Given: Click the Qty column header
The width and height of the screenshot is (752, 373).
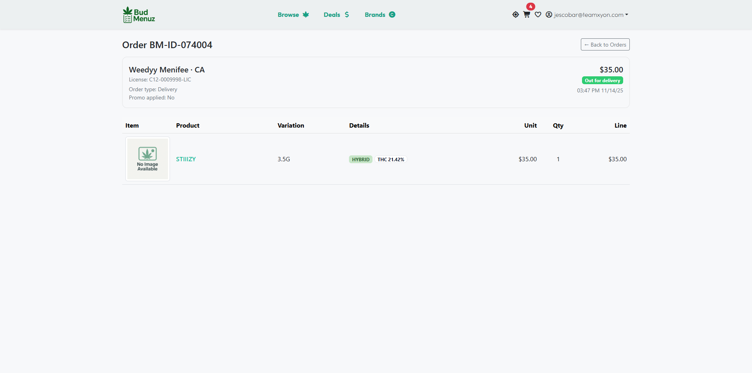Looking at the screenshot, I should coord(558,125).
